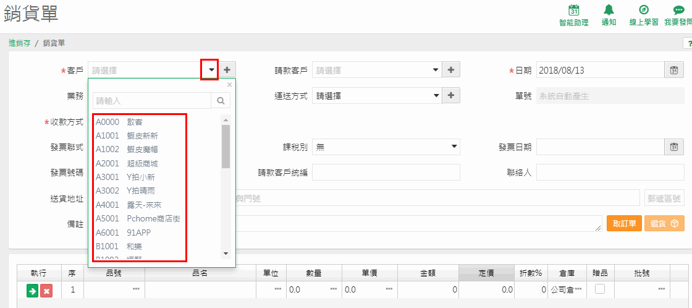Image resolution: width=692 pixels, height=308 pixels.
Task: Click the 金額 column header
Action: (x=428, y=273)
